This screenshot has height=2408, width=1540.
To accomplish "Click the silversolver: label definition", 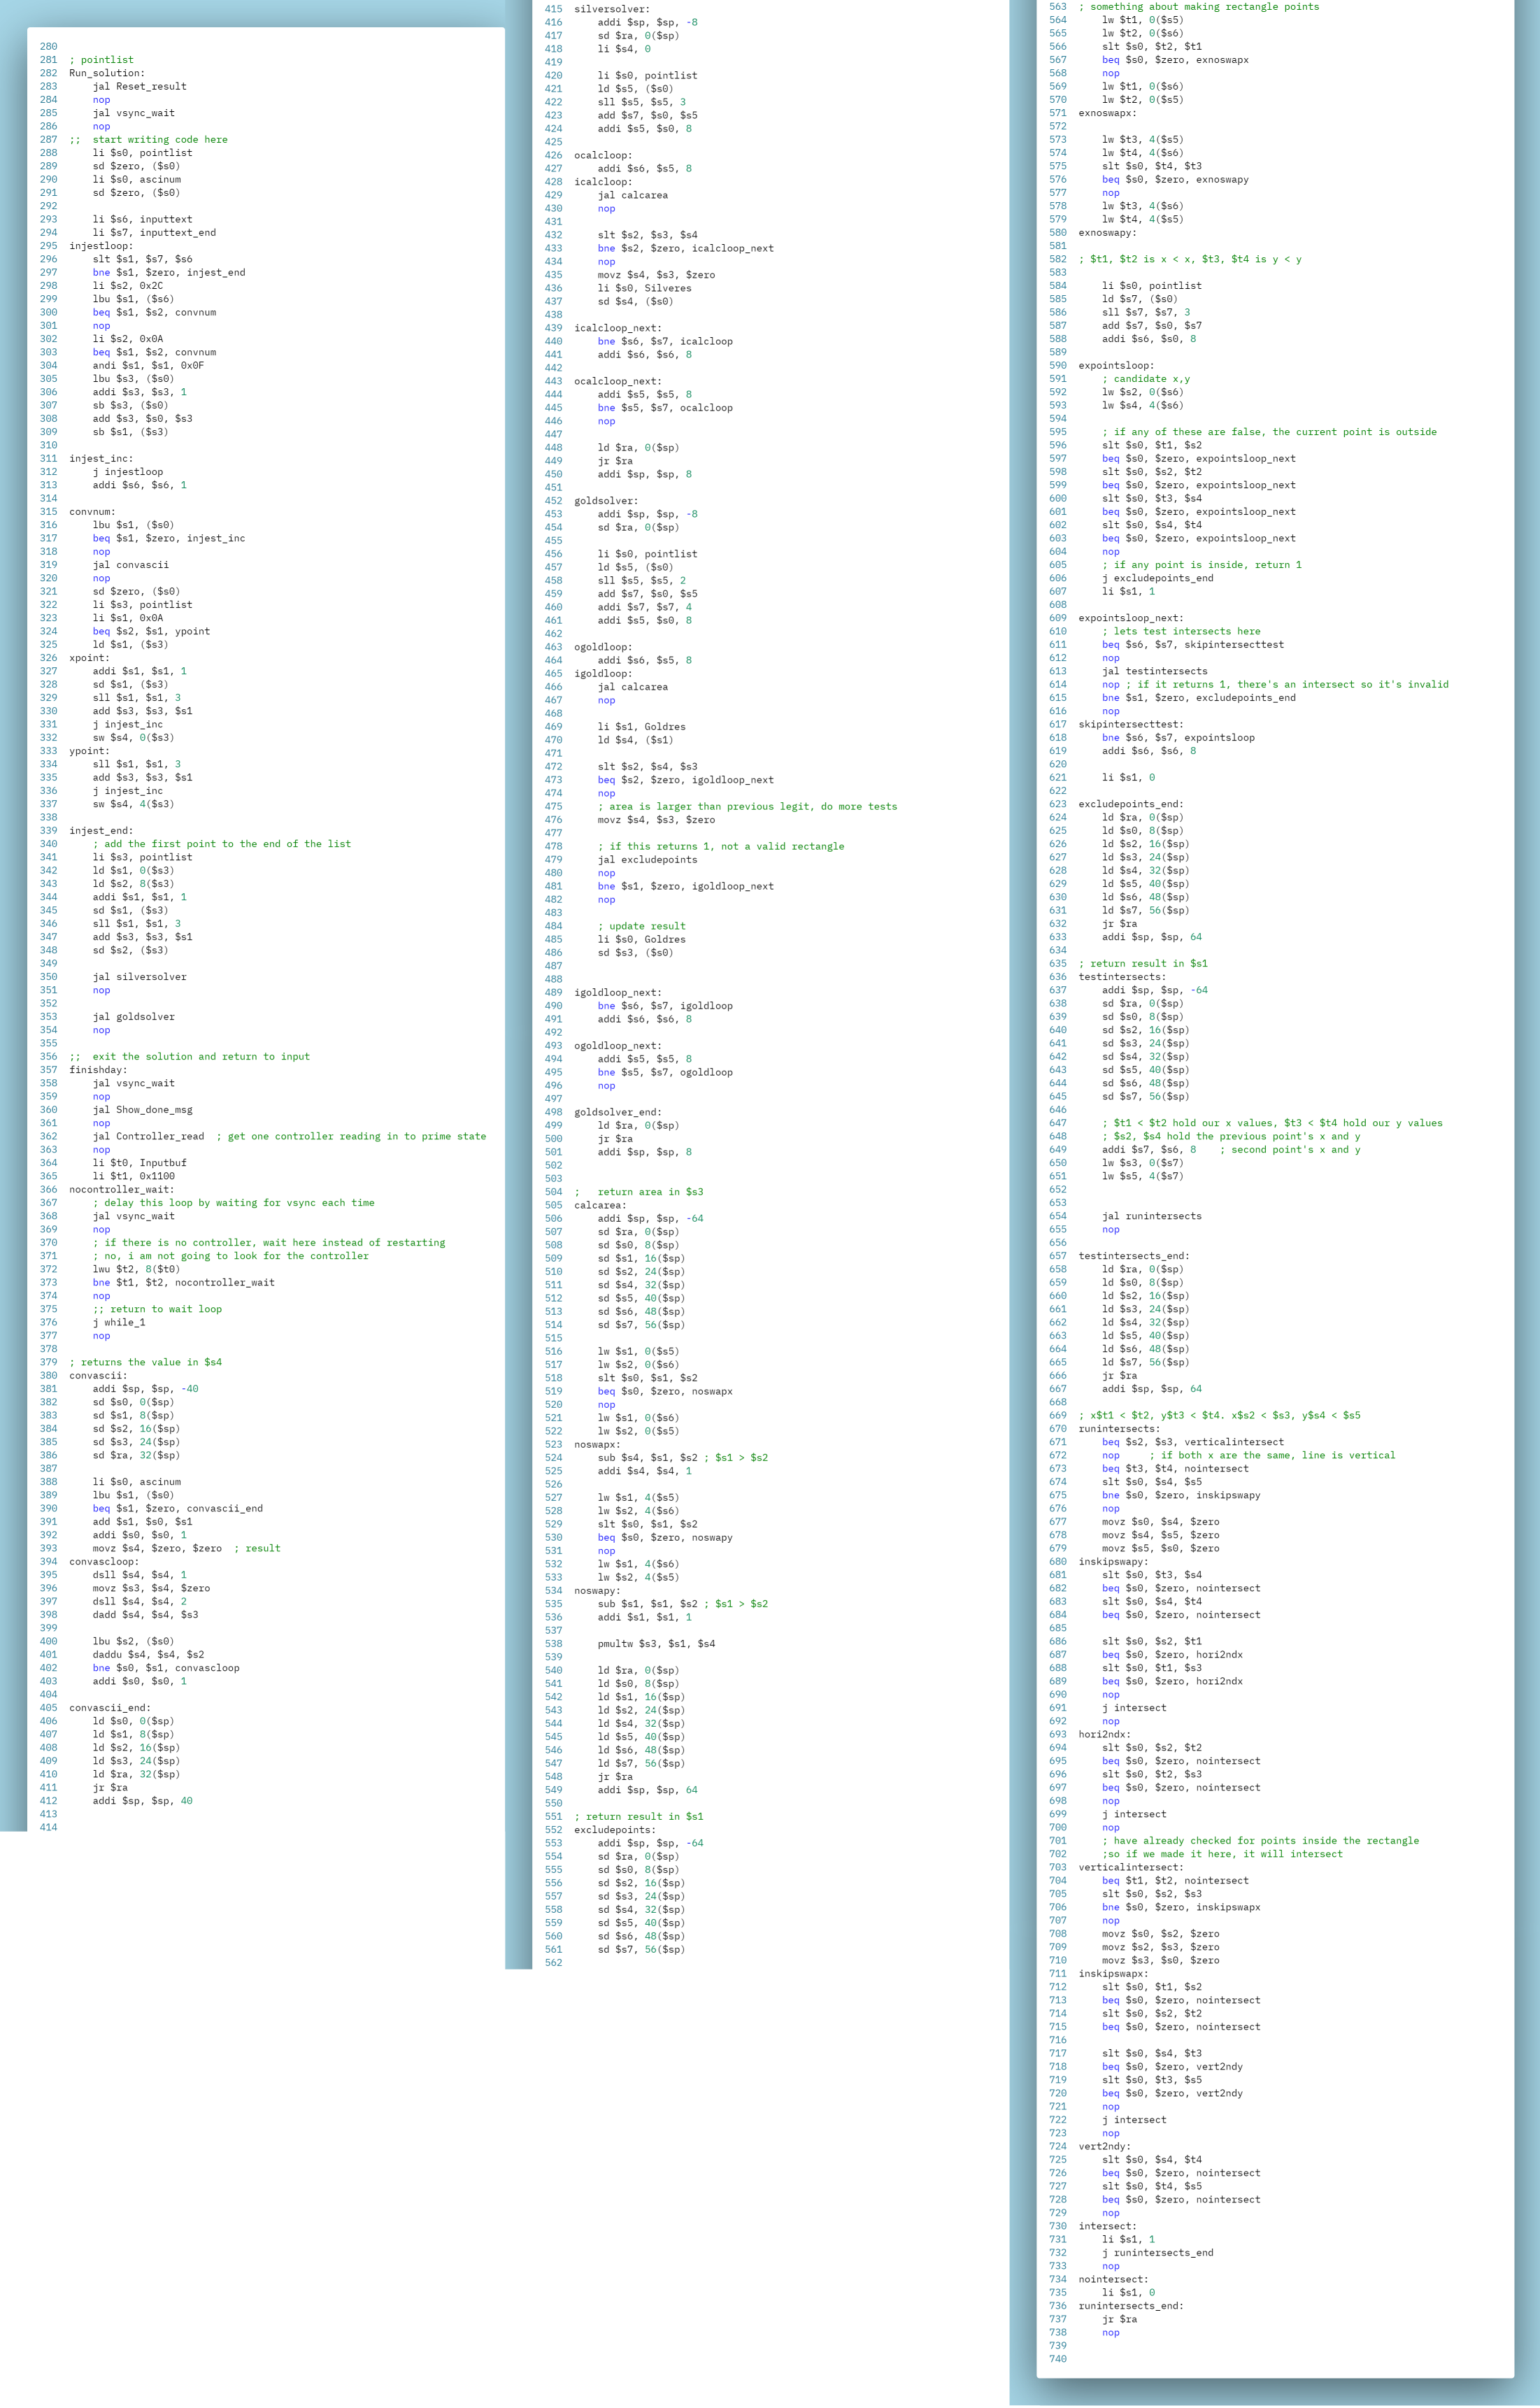I will (611, 9).
